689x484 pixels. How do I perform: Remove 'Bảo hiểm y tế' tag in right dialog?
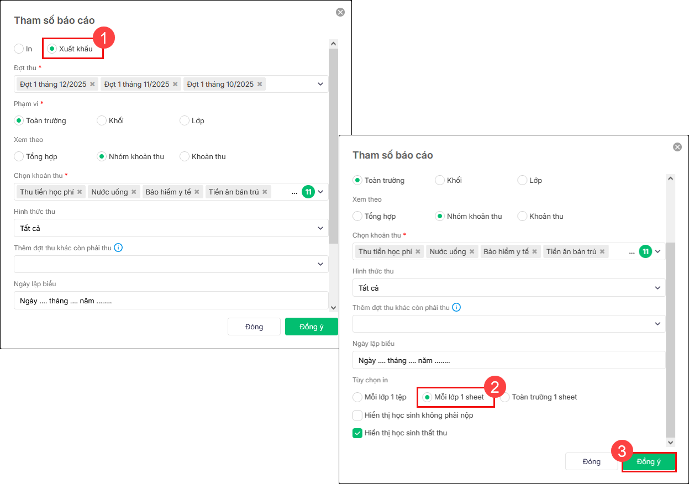(x=534, y=252)
